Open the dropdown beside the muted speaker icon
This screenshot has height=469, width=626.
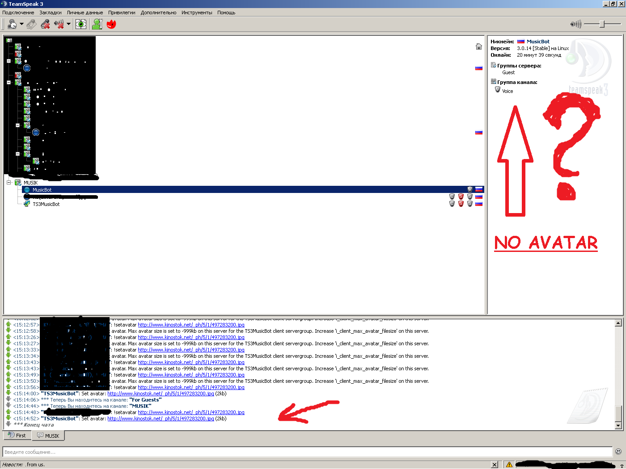pos(68,24)
